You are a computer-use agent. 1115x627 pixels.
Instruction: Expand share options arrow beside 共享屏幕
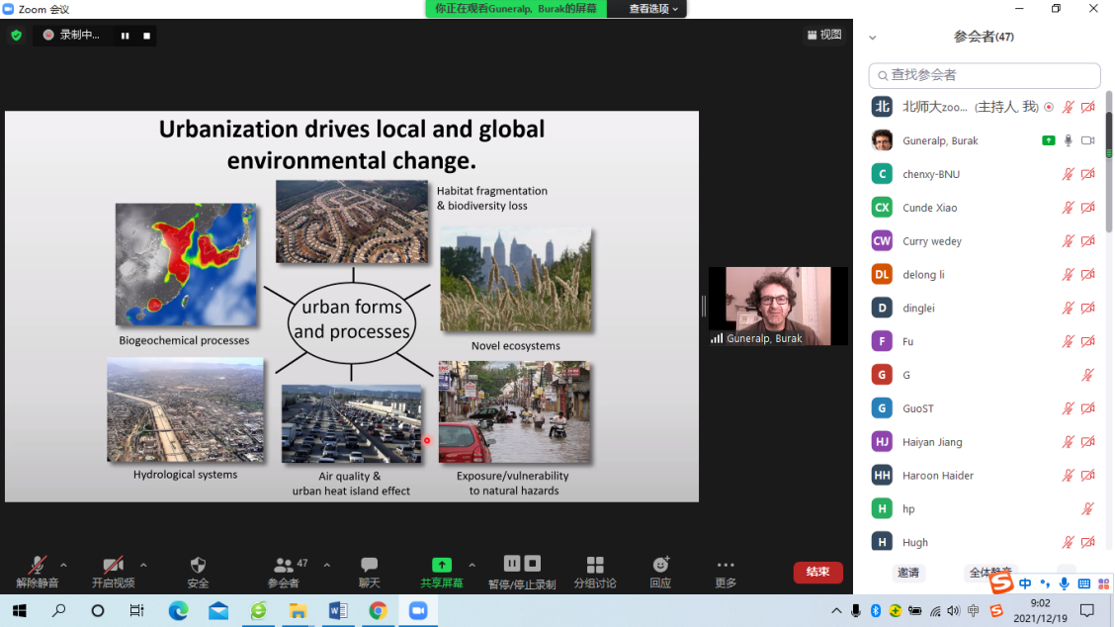pos(472,566)
